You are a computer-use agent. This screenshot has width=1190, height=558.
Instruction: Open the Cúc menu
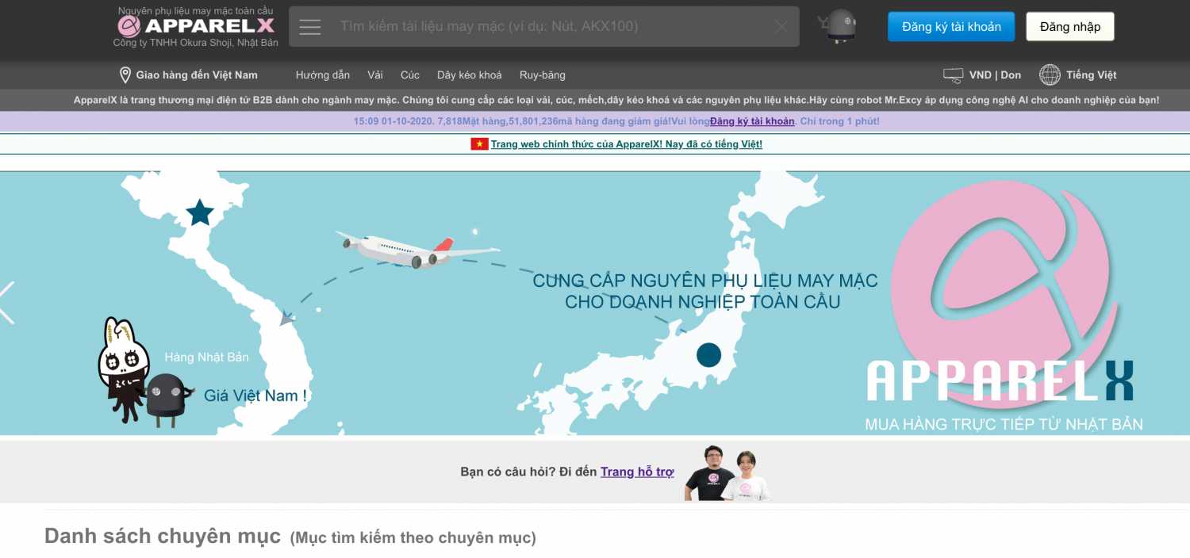pos(410,75)
